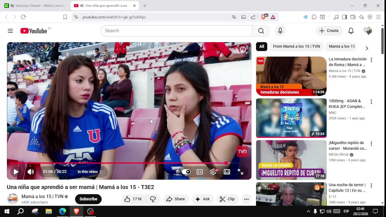Click the address bar URL
386x217 pixels.
[114, 17]
